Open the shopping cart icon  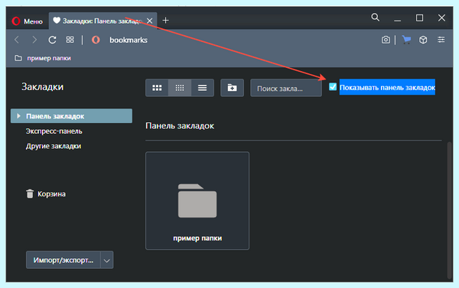tap(406, 40)
